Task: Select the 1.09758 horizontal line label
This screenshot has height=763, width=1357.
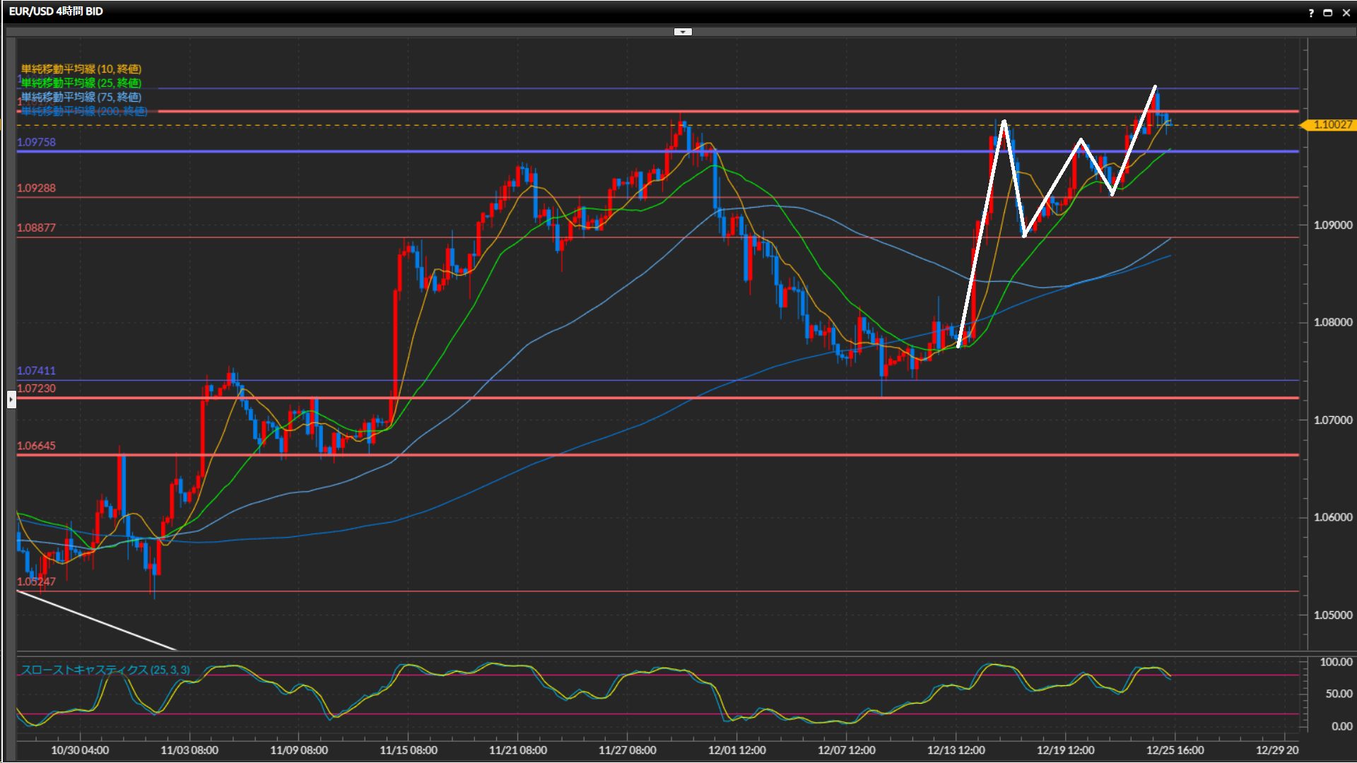Action: point(36,142)
